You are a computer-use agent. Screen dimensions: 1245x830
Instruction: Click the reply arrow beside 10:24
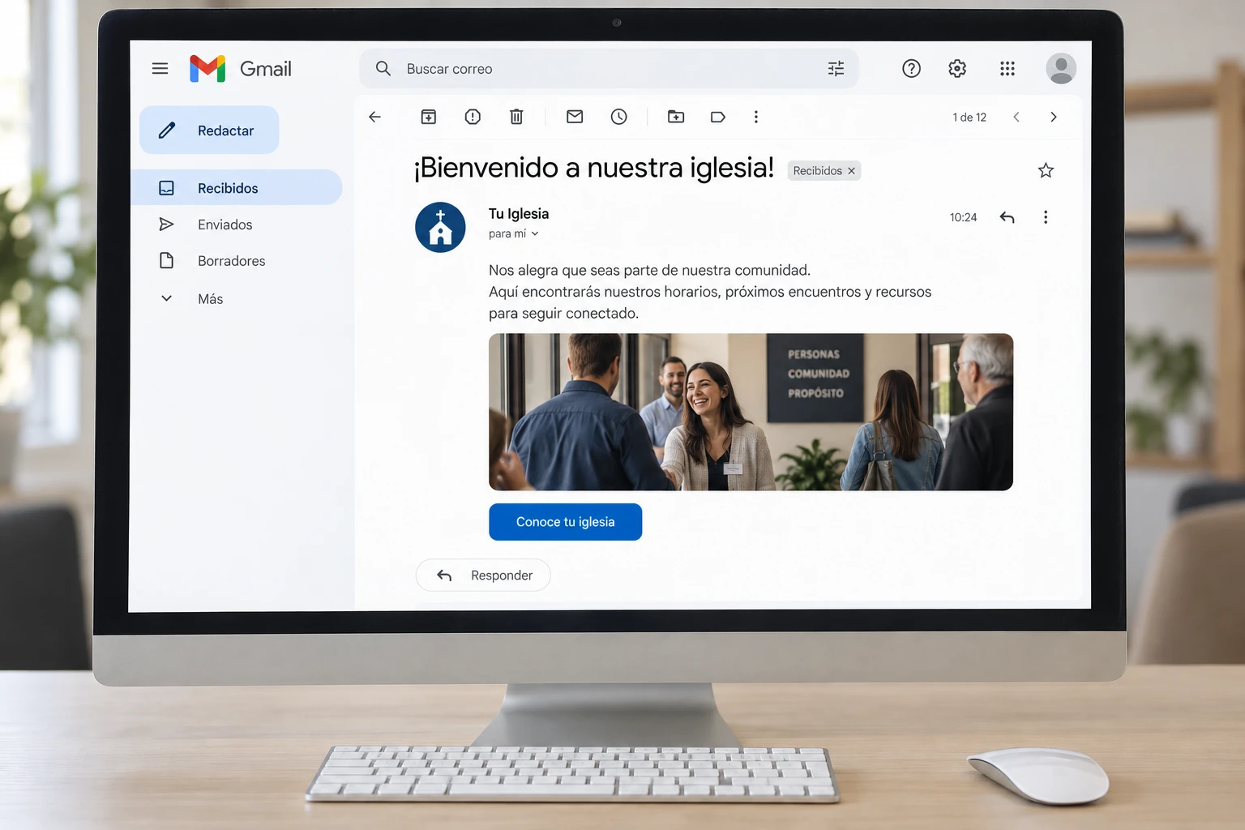pos(1007,217)
